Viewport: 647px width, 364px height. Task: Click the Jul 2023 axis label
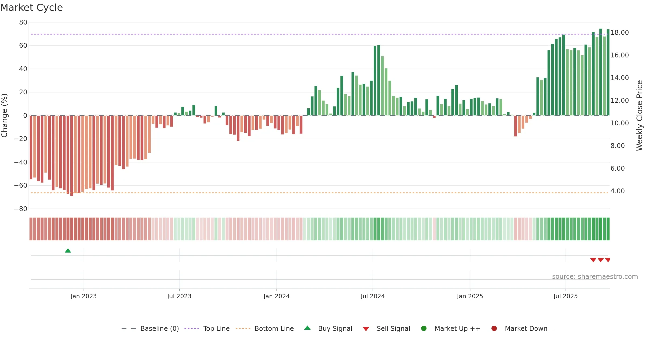point(179,296)
